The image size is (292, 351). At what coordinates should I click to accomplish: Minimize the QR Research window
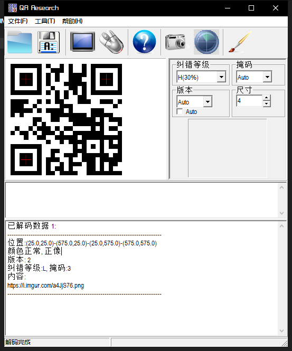coord(228,8)
